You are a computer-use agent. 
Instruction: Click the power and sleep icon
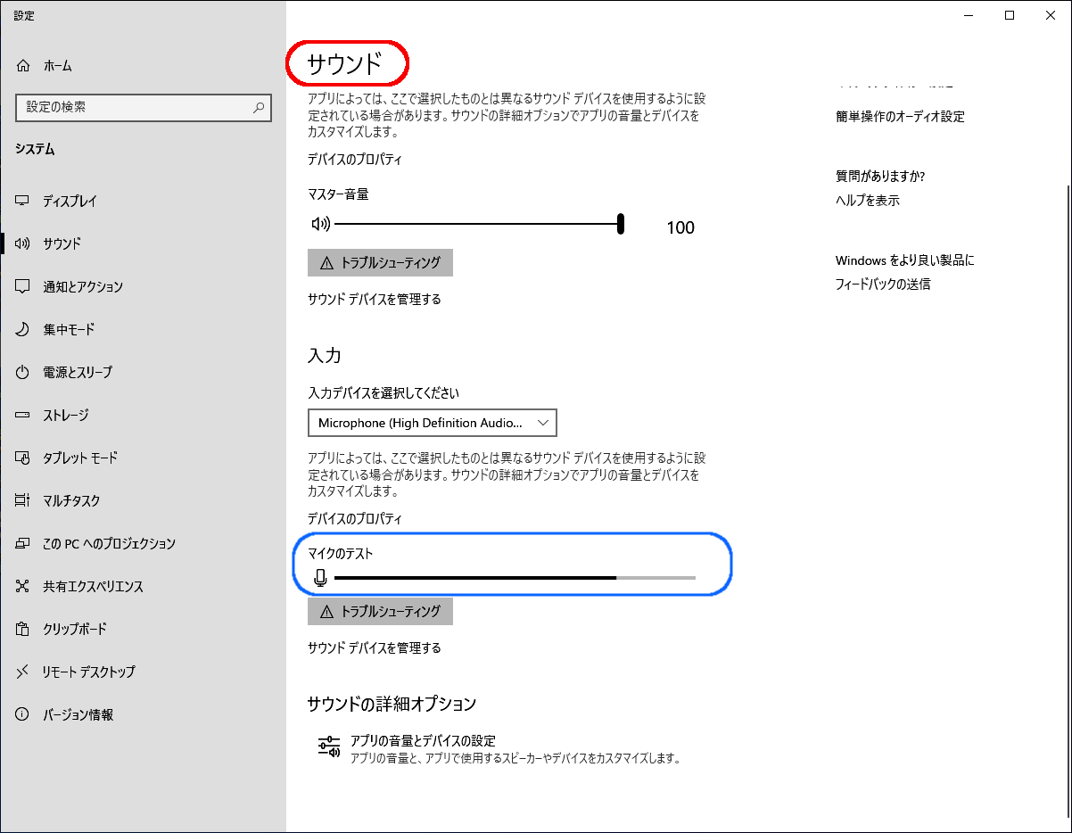pos(23,372)
